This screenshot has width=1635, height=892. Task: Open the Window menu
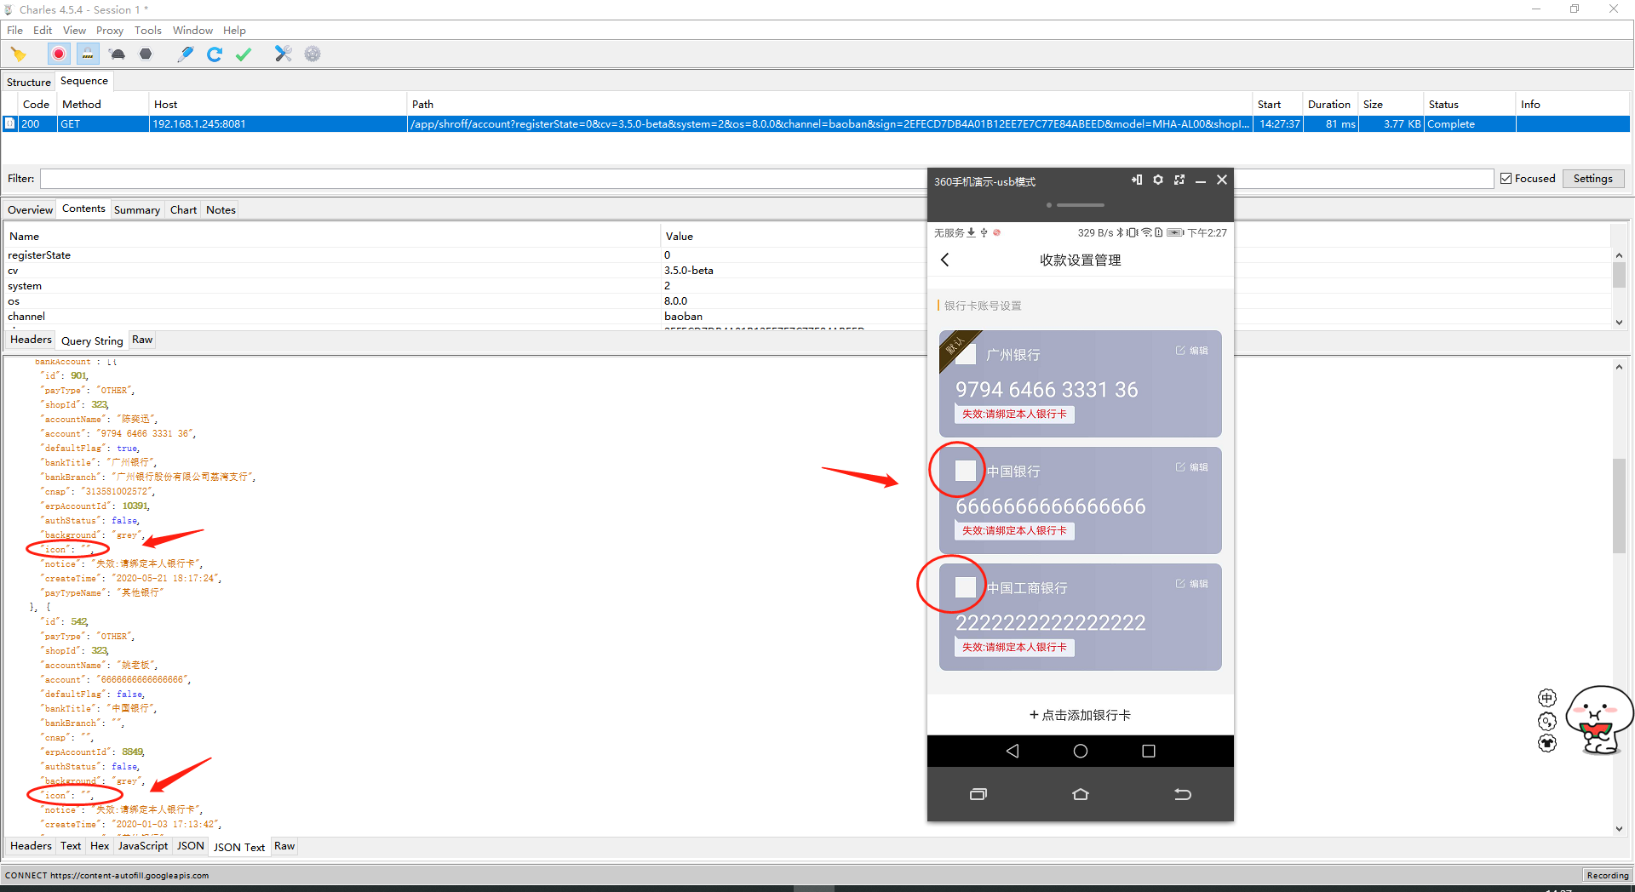pos(192,31)
